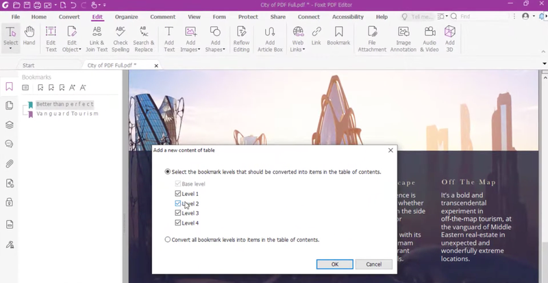Print the document via the printer icon
The height and width of the screenshot is (283, 548).
click(37, 5)
